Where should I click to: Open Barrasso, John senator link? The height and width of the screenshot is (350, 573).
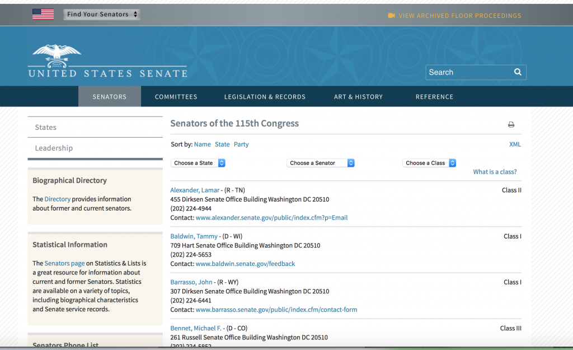click(x=191, y=282)
